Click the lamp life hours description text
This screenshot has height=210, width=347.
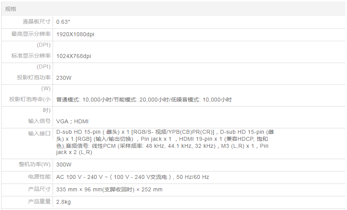tap(144, 100)
